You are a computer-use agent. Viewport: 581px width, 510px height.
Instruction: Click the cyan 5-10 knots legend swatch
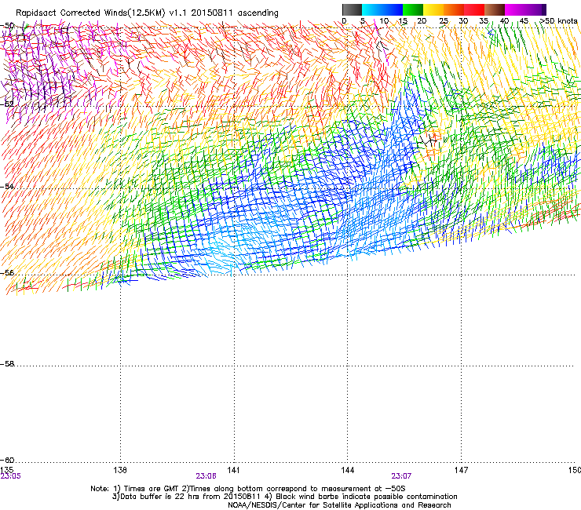[x=372, y=9]
